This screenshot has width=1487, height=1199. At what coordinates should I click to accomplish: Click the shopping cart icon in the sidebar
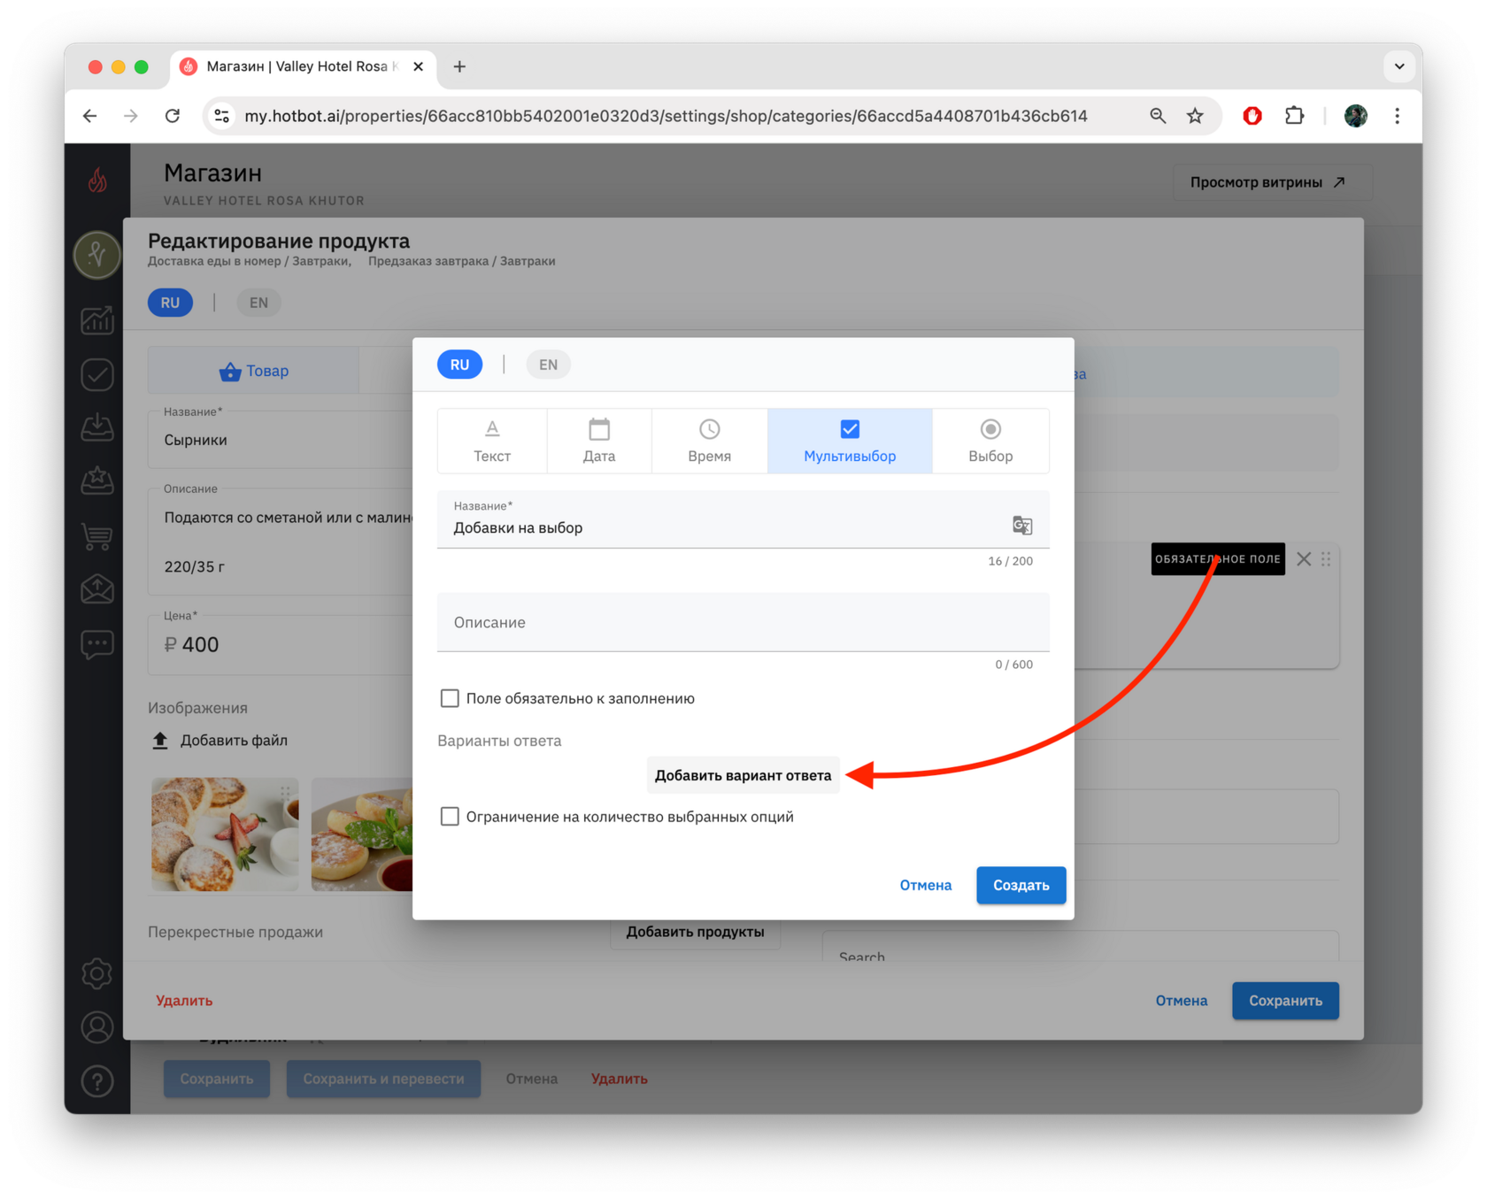pyautogui.click(x=97, y=535)
